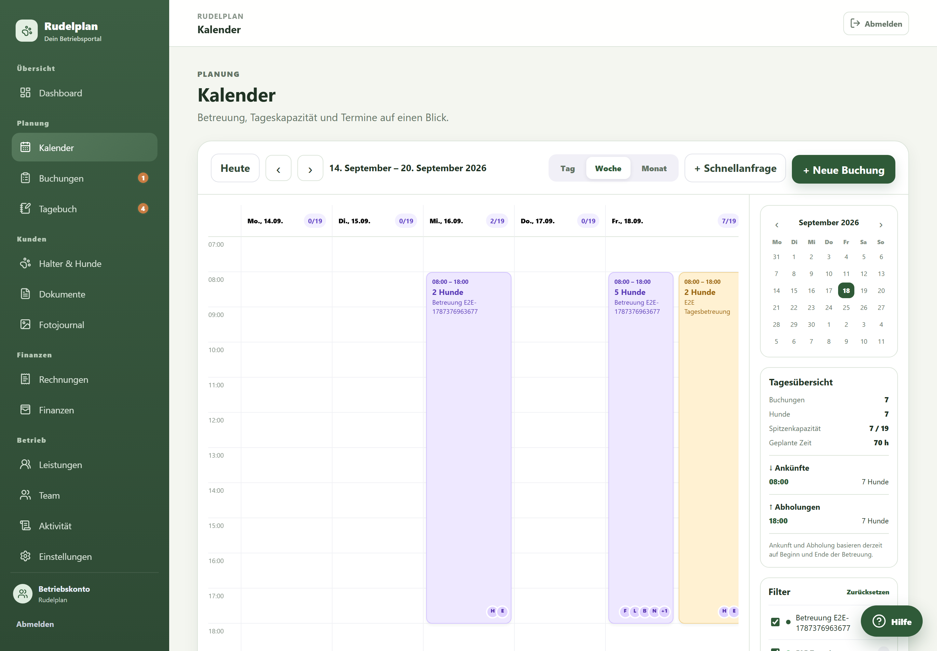
Task: Go to the next week
Action: (x=310, y=168)
